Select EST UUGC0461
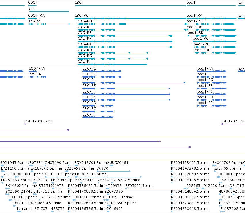245x213 pixels. click(x=119, y=163)
